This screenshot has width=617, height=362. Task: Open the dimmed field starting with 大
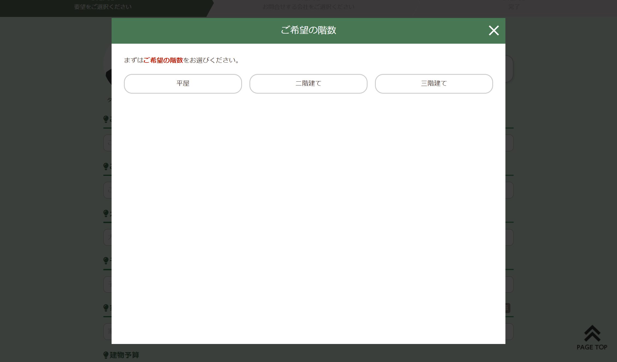click(x=107, y=237)
